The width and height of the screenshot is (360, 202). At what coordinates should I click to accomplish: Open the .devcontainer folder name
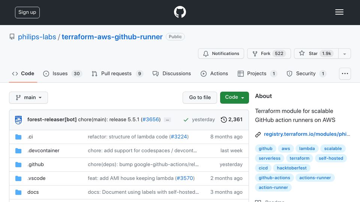pyautogui.click(x=43, y=150)
